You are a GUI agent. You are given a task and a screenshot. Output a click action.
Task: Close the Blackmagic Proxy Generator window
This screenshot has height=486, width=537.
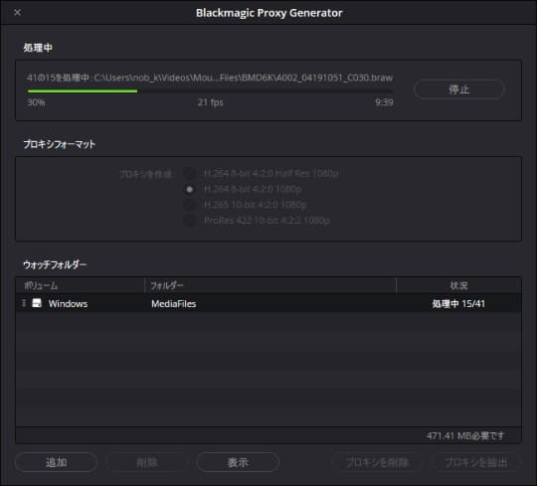[x=17, y=13]
